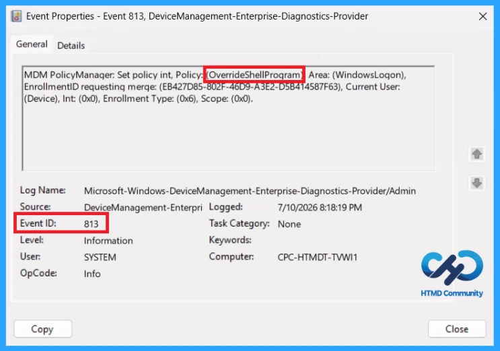Click the Enrollment Type: (0x6) text

pyautogui.click(x=149, y=98)
